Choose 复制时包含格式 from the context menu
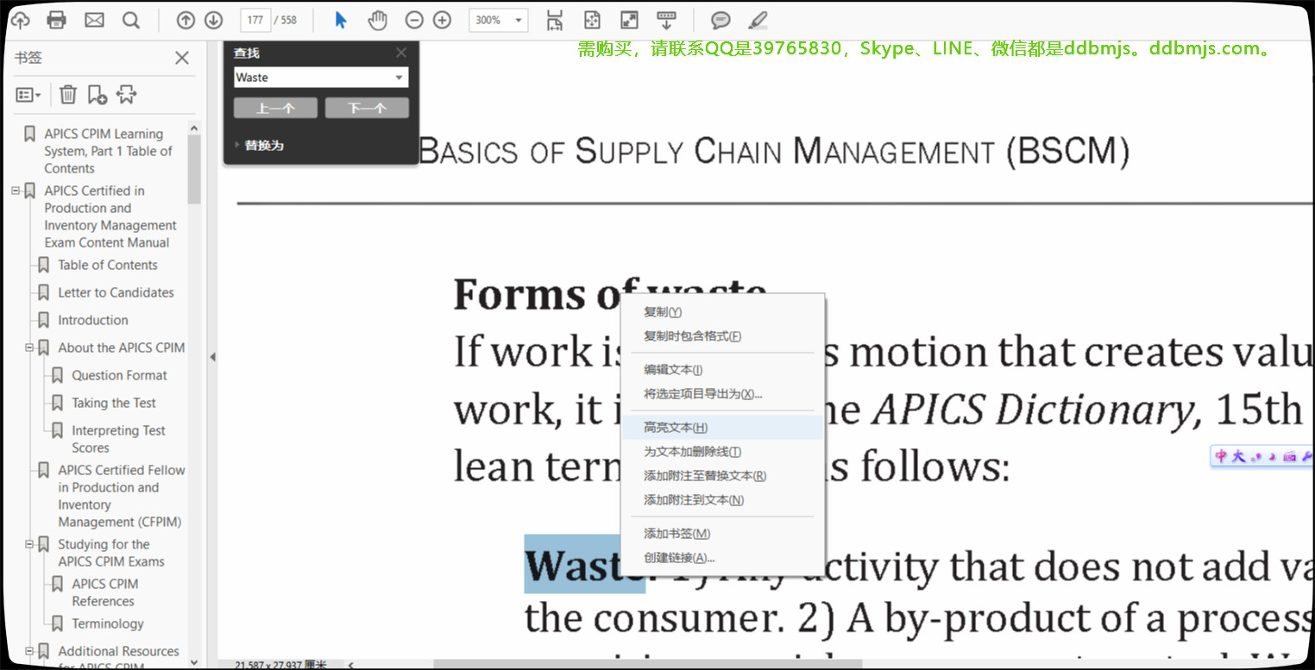 pyautogui.click(x=723, y=335)
